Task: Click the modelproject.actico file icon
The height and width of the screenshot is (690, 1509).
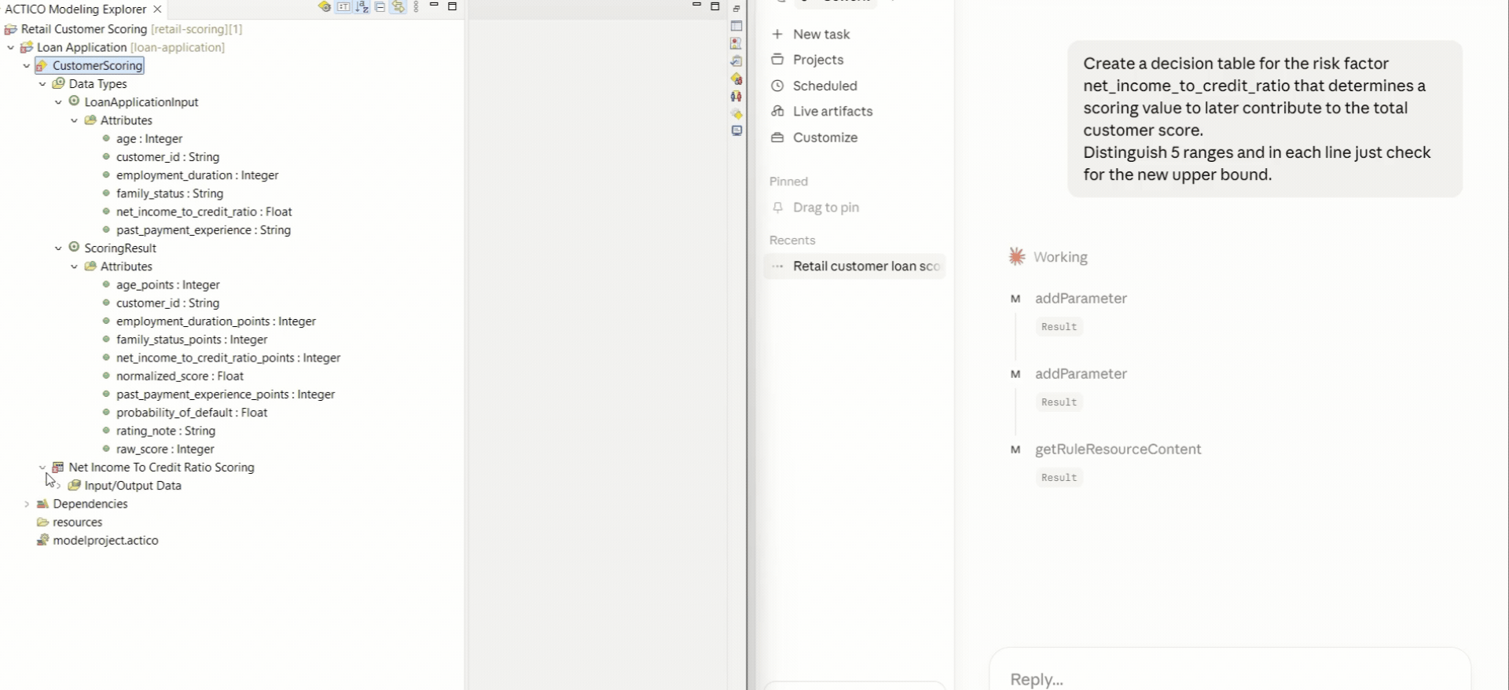Action: click(x=42, y=540)
